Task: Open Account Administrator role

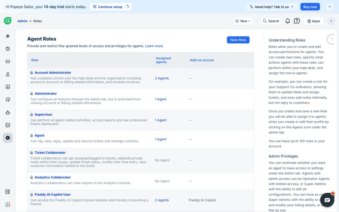Action: point(53,73)
